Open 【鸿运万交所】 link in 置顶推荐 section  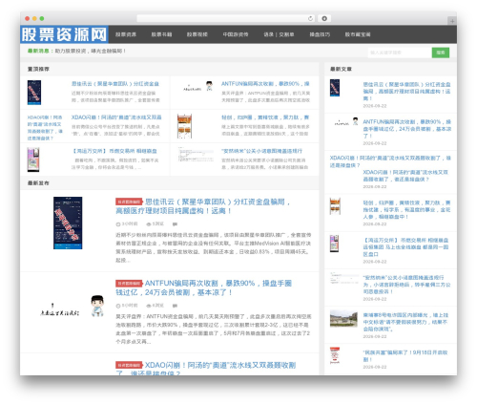(114, 151)
